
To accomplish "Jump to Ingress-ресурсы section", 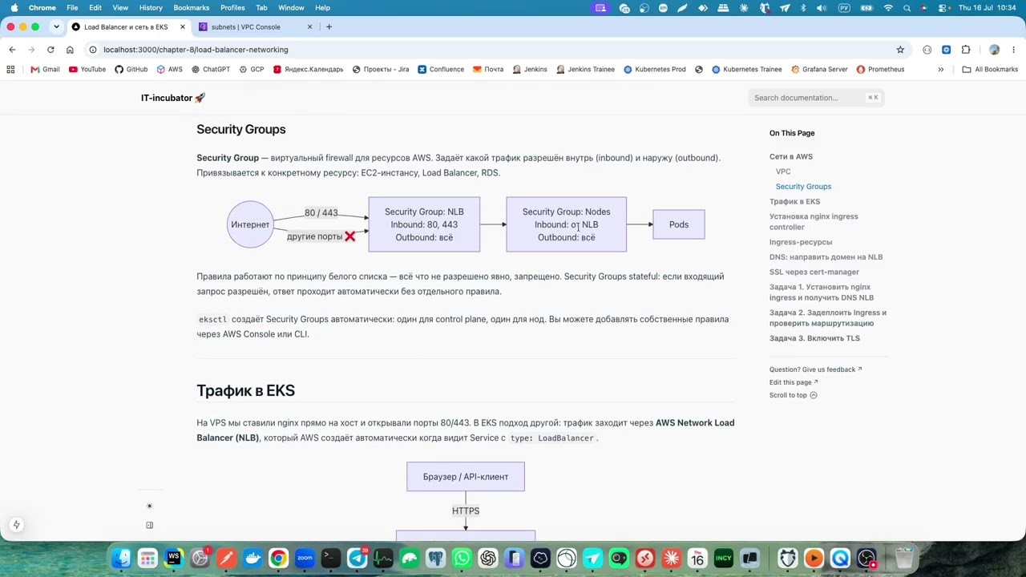I will pos(801,242).
